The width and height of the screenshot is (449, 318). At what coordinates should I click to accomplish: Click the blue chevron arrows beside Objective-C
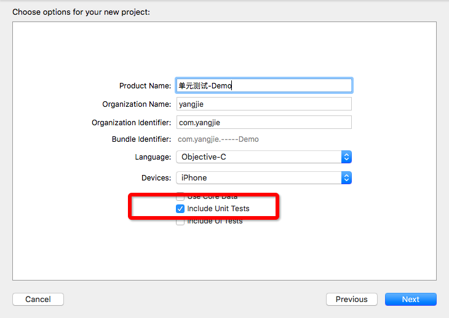(x=346, y=157)
